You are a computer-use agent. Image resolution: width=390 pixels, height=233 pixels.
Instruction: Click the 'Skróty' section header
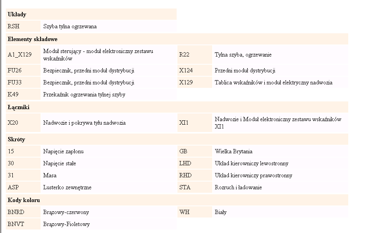coord(17,139)
